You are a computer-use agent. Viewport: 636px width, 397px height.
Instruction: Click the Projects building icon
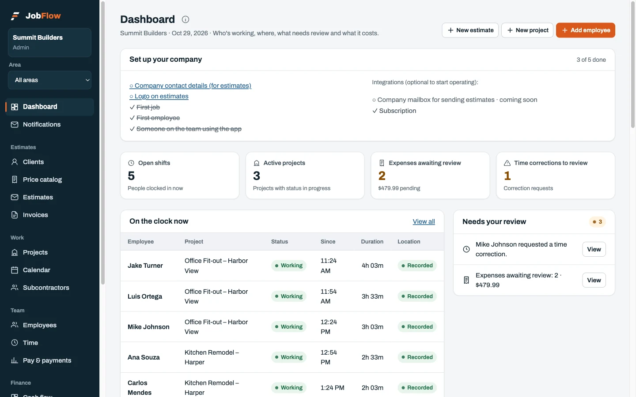click(15, 252)
